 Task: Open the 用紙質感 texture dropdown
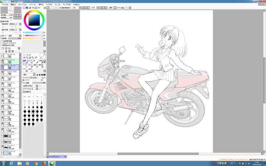[x=15, y=24]
